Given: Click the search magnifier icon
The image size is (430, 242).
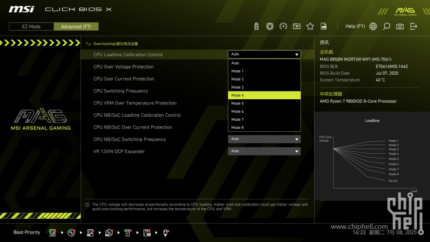Looking at the screenshot, I should [387, 26].
